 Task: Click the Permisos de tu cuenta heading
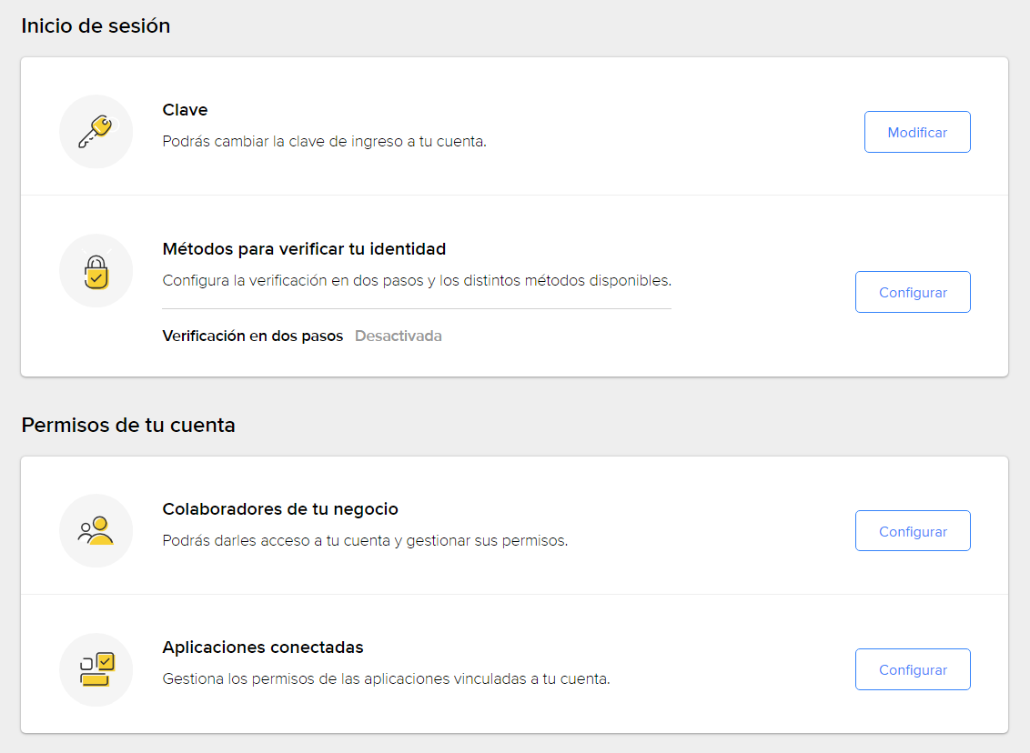(x=127, y=425)
